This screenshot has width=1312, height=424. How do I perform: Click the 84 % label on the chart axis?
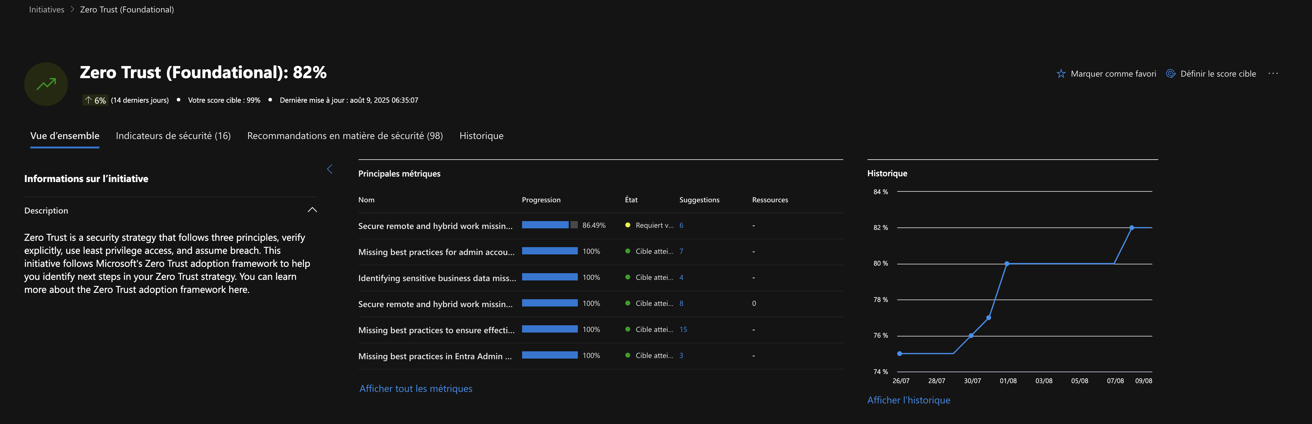pos(881,192)
